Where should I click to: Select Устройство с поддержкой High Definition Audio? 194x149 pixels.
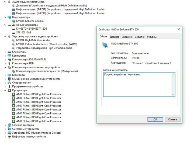point(44,48)
